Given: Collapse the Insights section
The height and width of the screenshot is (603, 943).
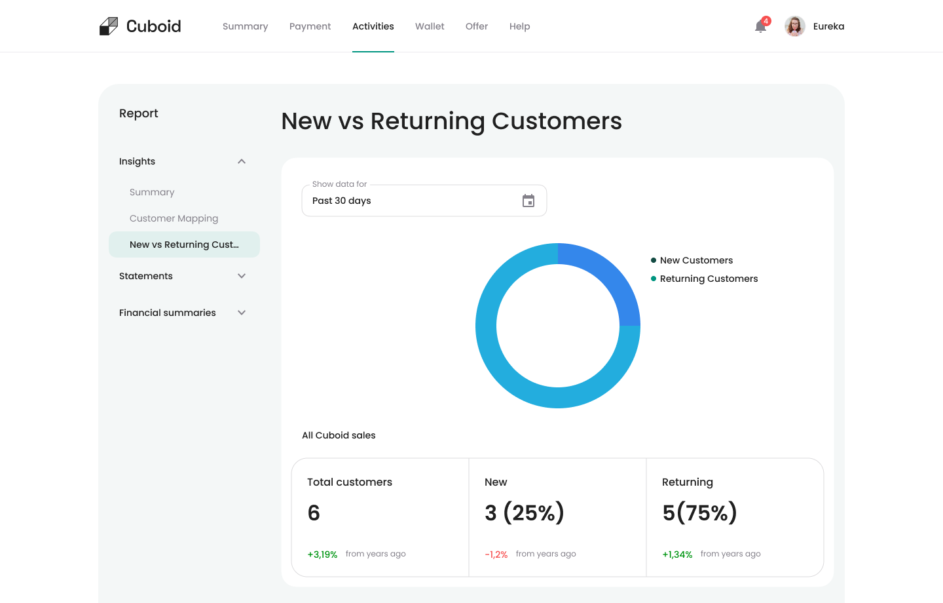Looking at the screenshot, I should [242, 161].
